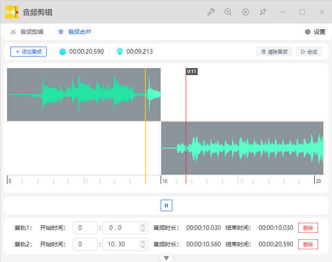Click the 添加音频 add audio button
Image resolution: width=332 pixels, height=262 pixels.
[x=28, y=52]
